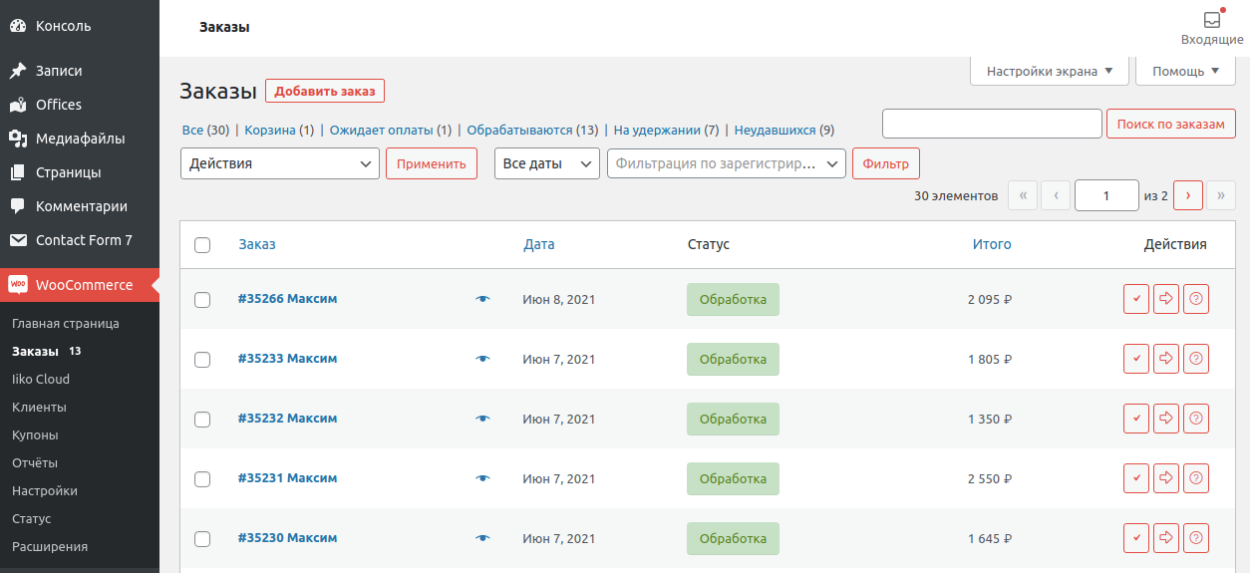
Task: Filter orders by Обрабатываются status link
Action: coord(519,131)
